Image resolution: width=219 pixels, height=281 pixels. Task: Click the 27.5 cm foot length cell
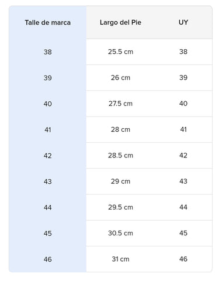120,104
